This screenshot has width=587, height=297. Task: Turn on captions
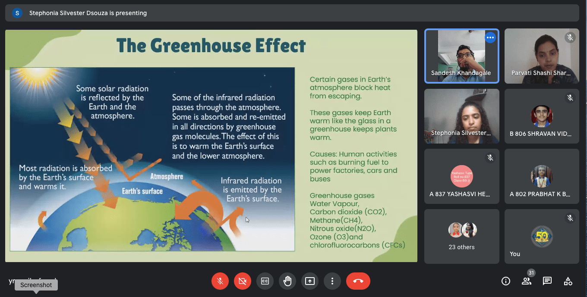coord(265,281)
